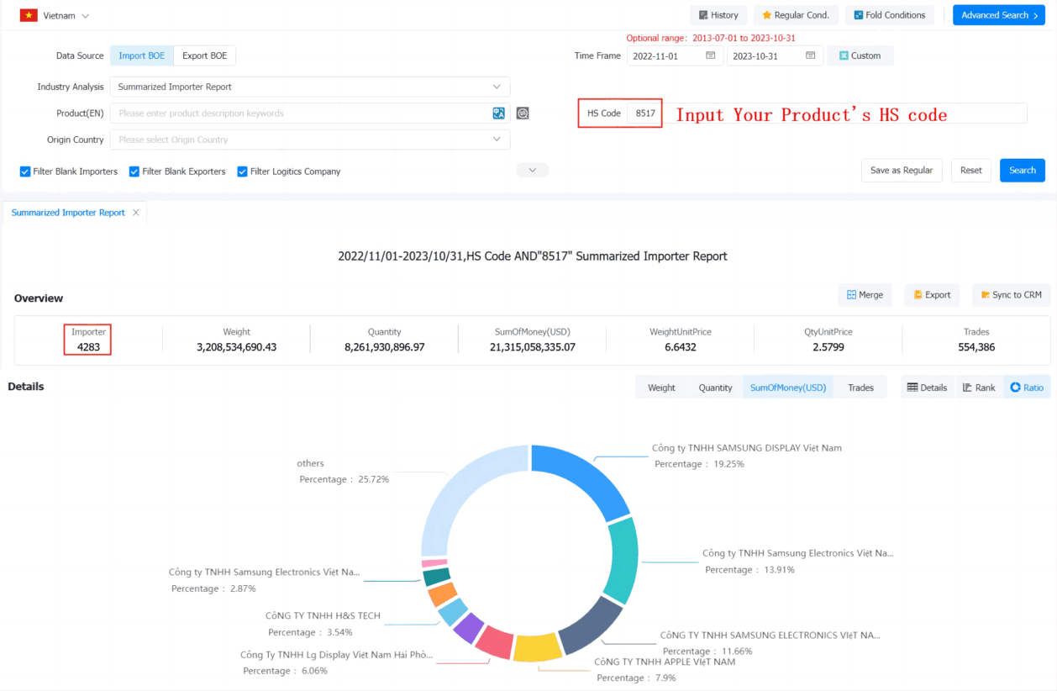Switch to Rank view
Viewport: 1057px width, 691px height.
pos(979,388)
